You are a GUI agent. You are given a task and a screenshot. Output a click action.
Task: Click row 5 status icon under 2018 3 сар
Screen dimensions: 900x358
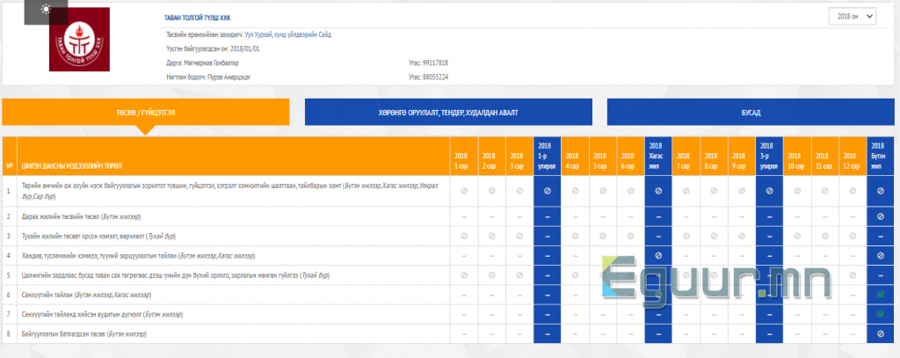coord(518,274)
